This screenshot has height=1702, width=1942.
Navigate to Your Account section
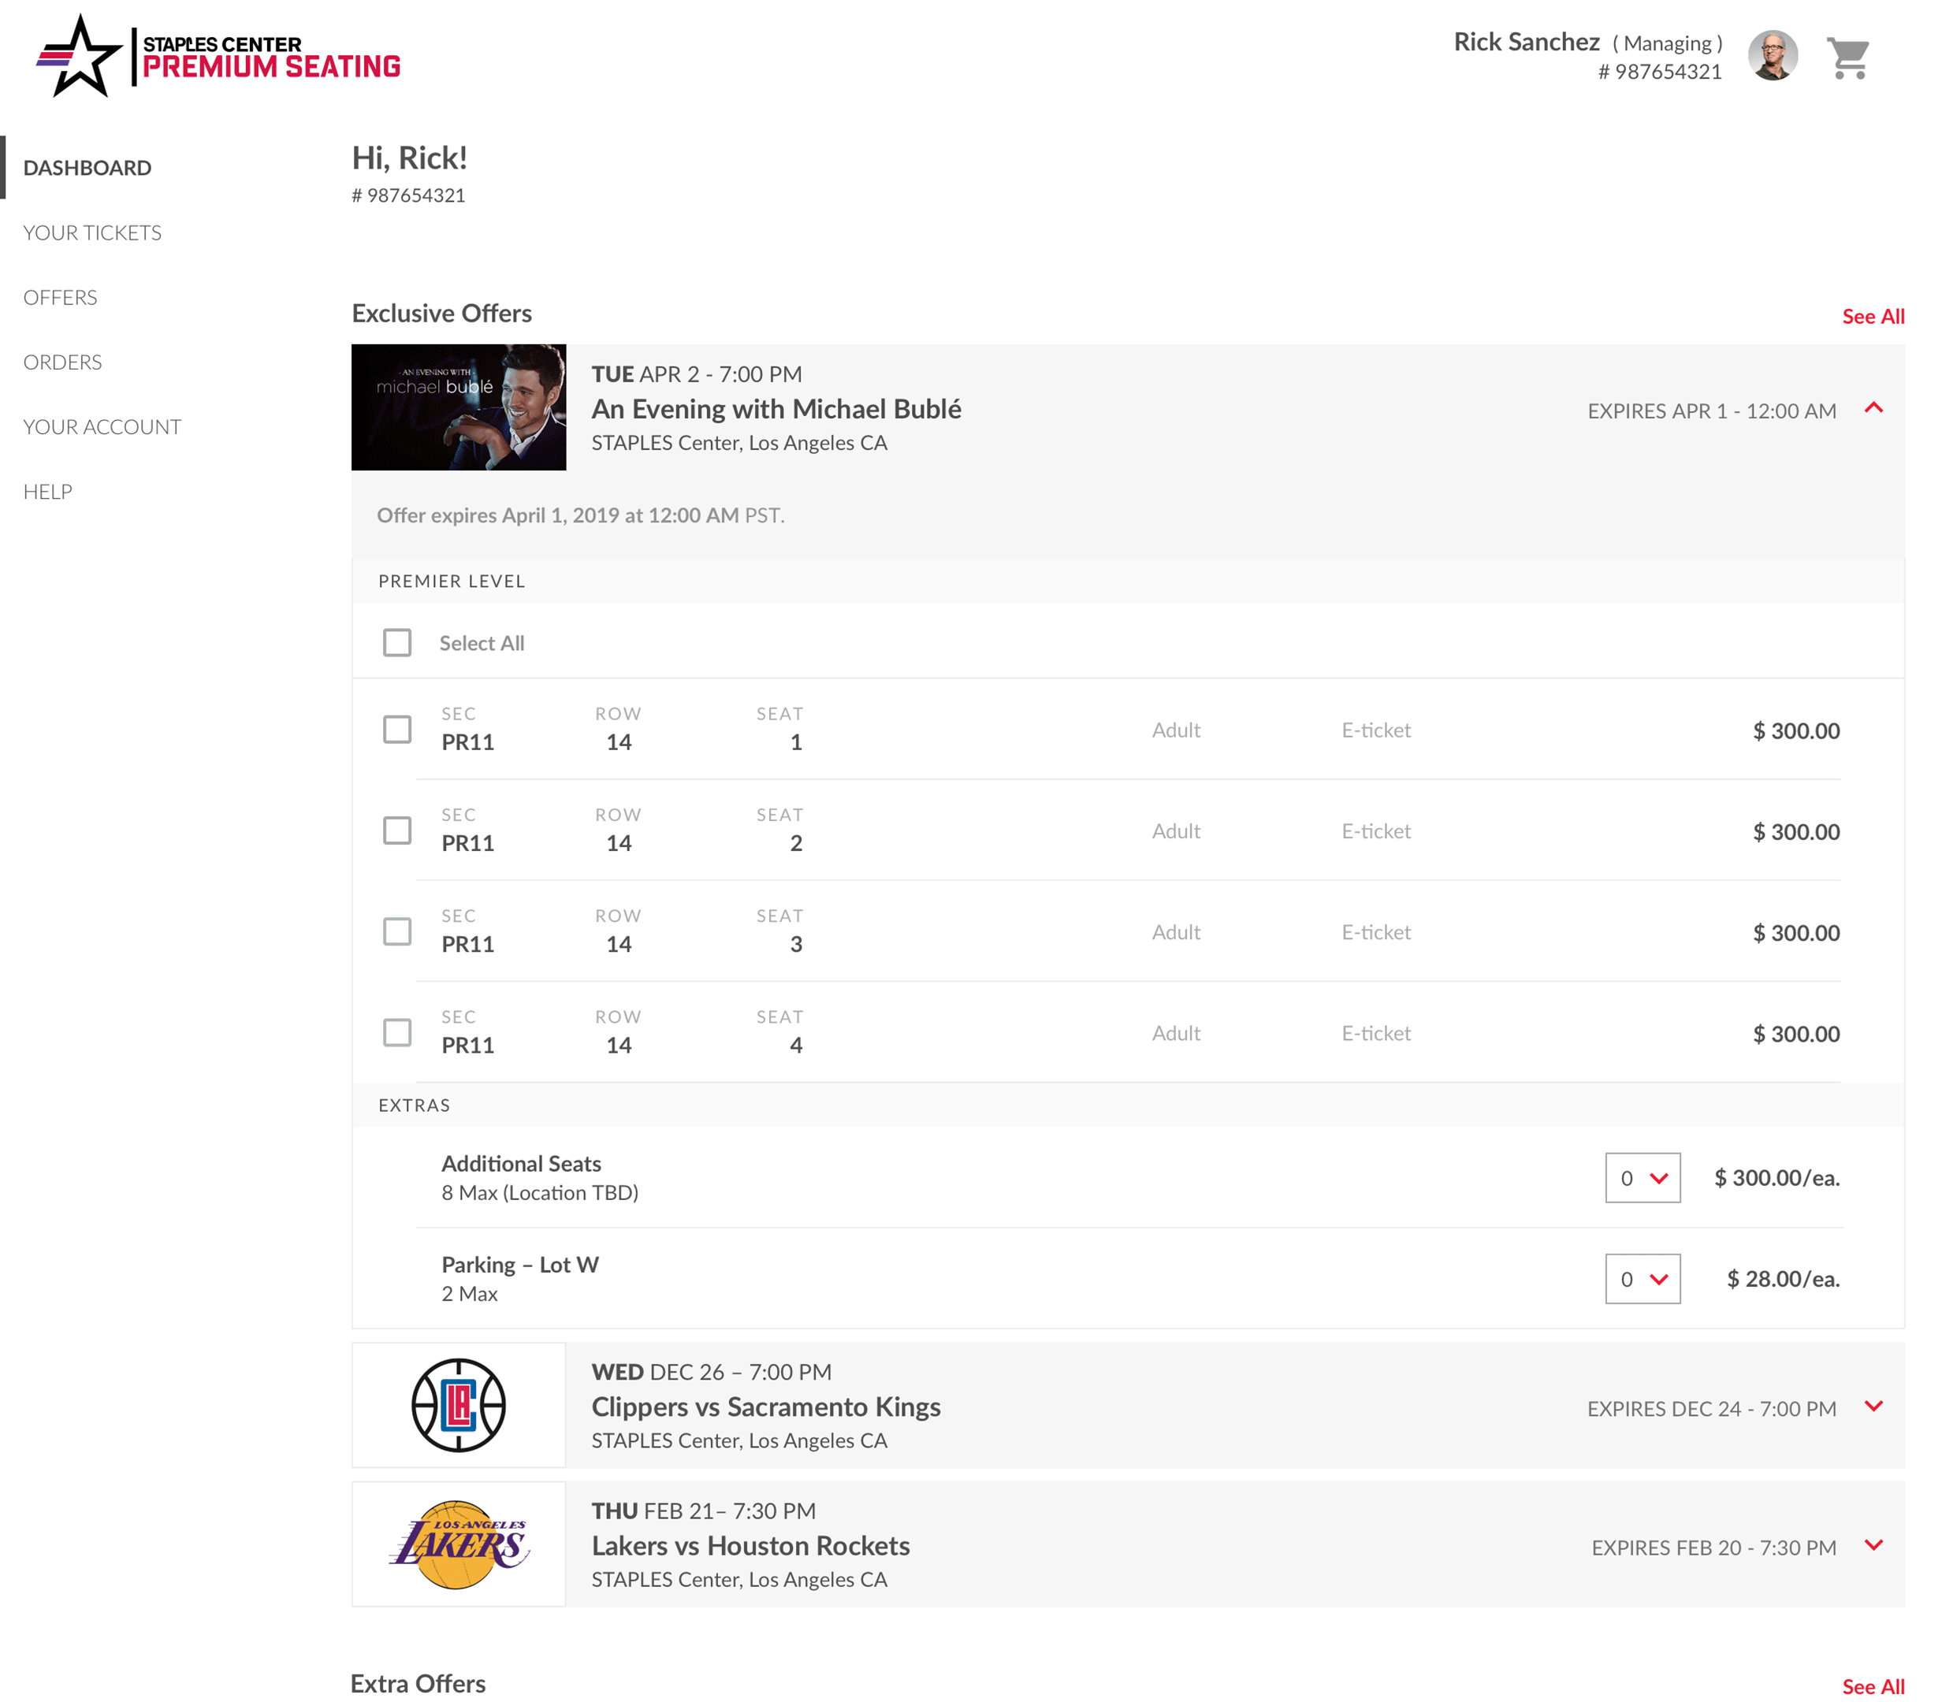pyautogui.click(x=102, y=426)
